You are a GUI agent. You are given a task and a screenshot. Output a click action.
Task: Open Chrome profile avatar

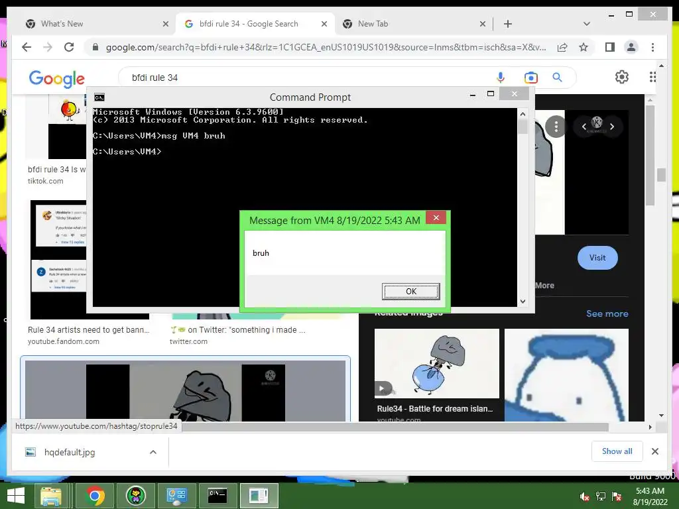[x=631, y=47]
